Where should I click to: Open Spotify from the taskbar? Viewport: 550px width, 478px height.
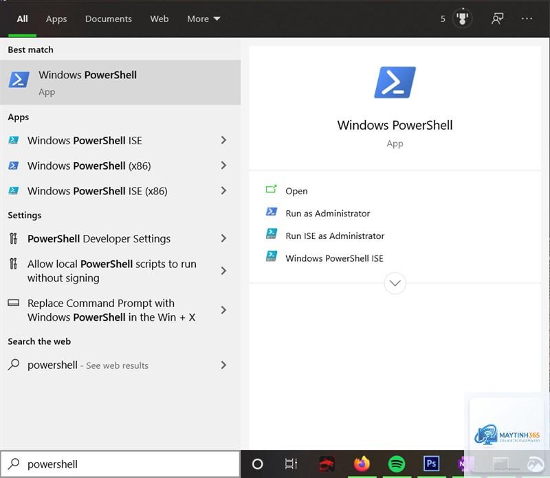pyautogui.click(x=397, y=464)
